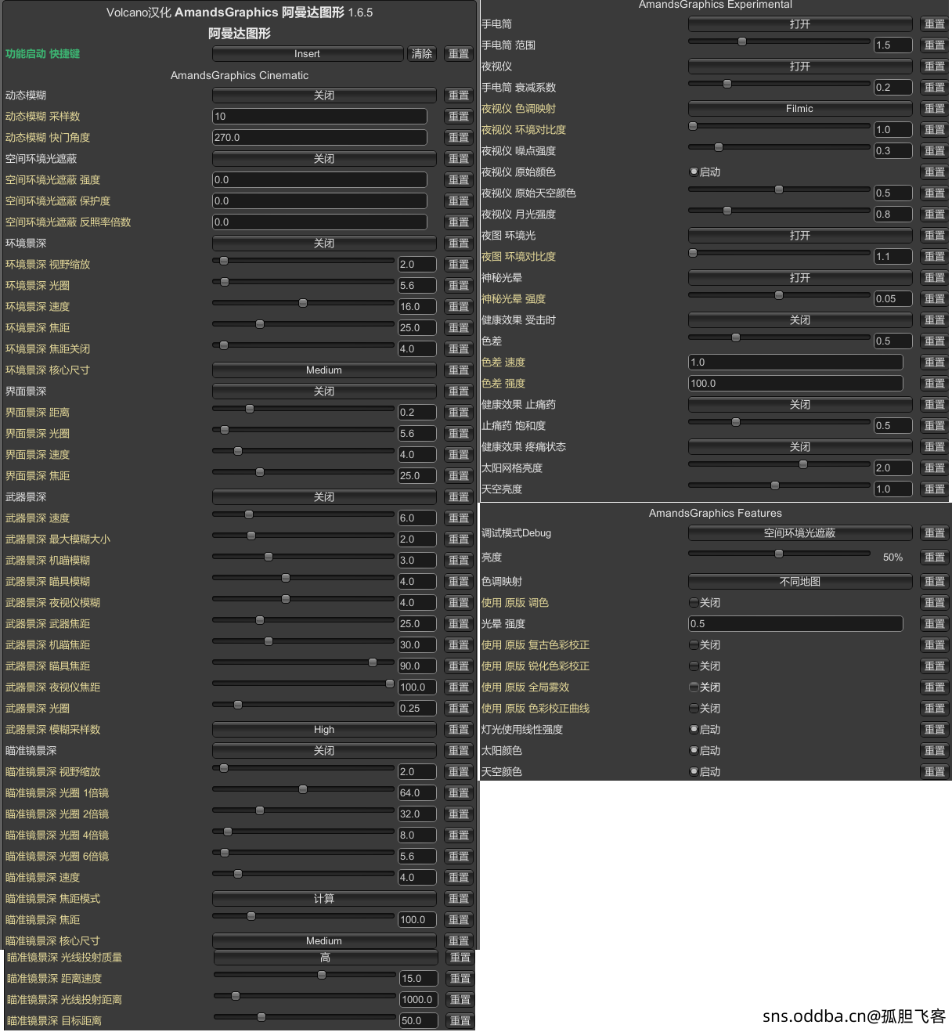The height and width of the screenshot is (1032, 952).
Task: Reset the 武器景深 速度 setting
Action: tap(459, 518)
